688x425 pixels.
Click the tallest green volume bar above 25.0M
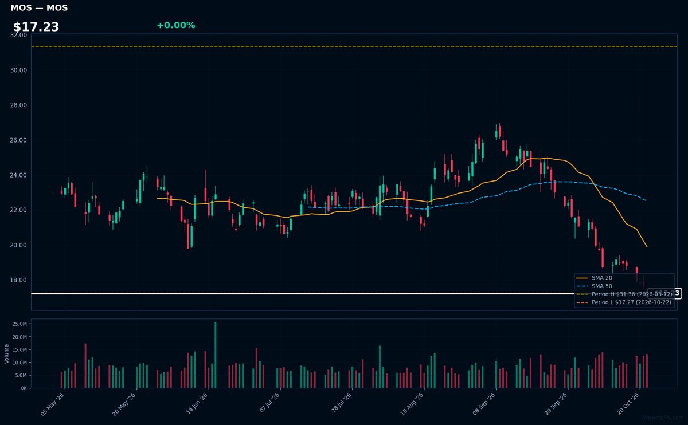click(216, 355)
